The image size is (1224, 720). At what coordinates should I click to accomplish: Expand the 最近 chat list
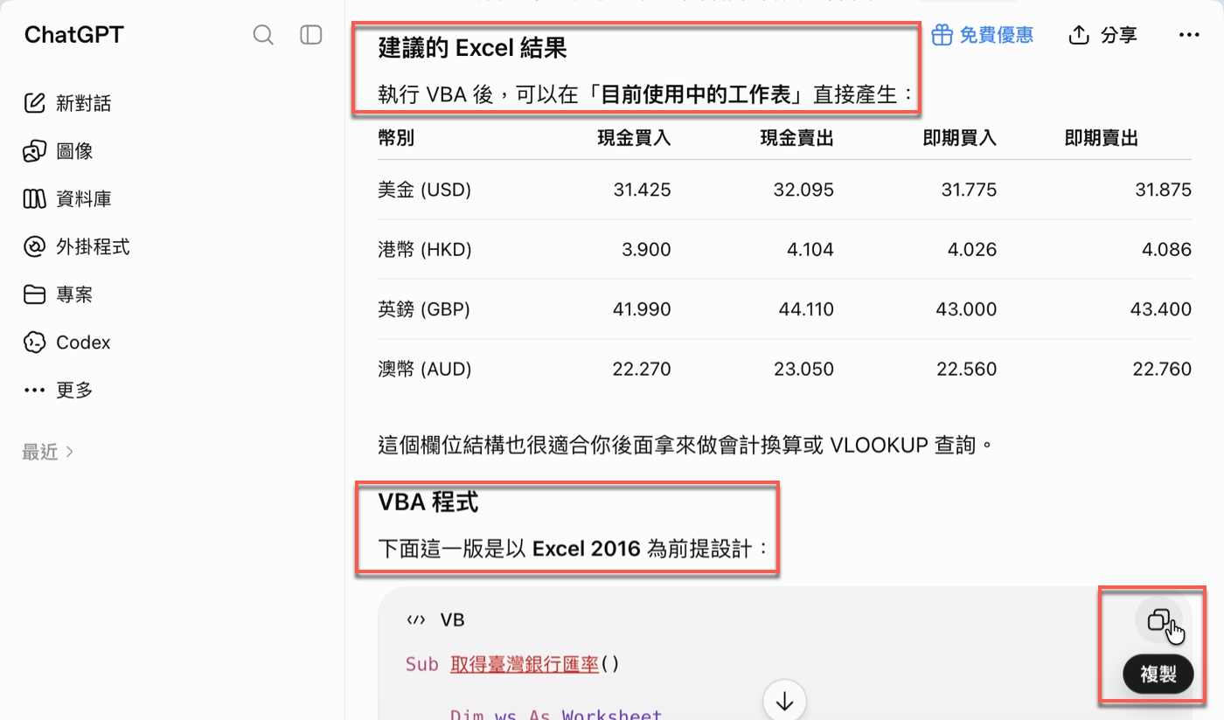tap(48, 452)
